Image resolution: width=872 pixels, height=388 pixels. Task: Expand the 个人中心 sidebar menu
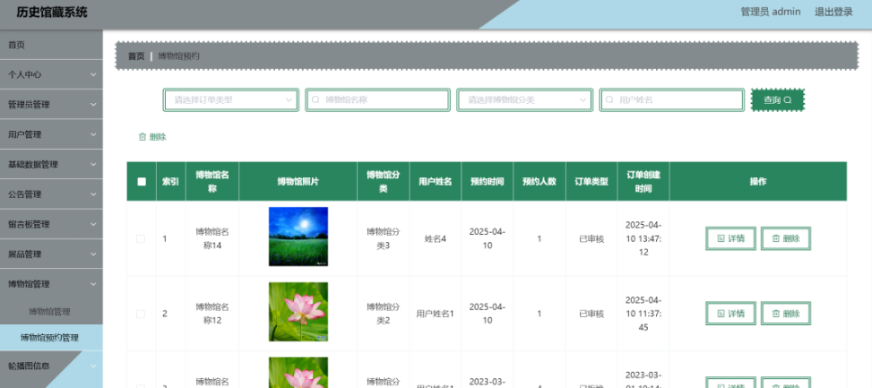51,74
